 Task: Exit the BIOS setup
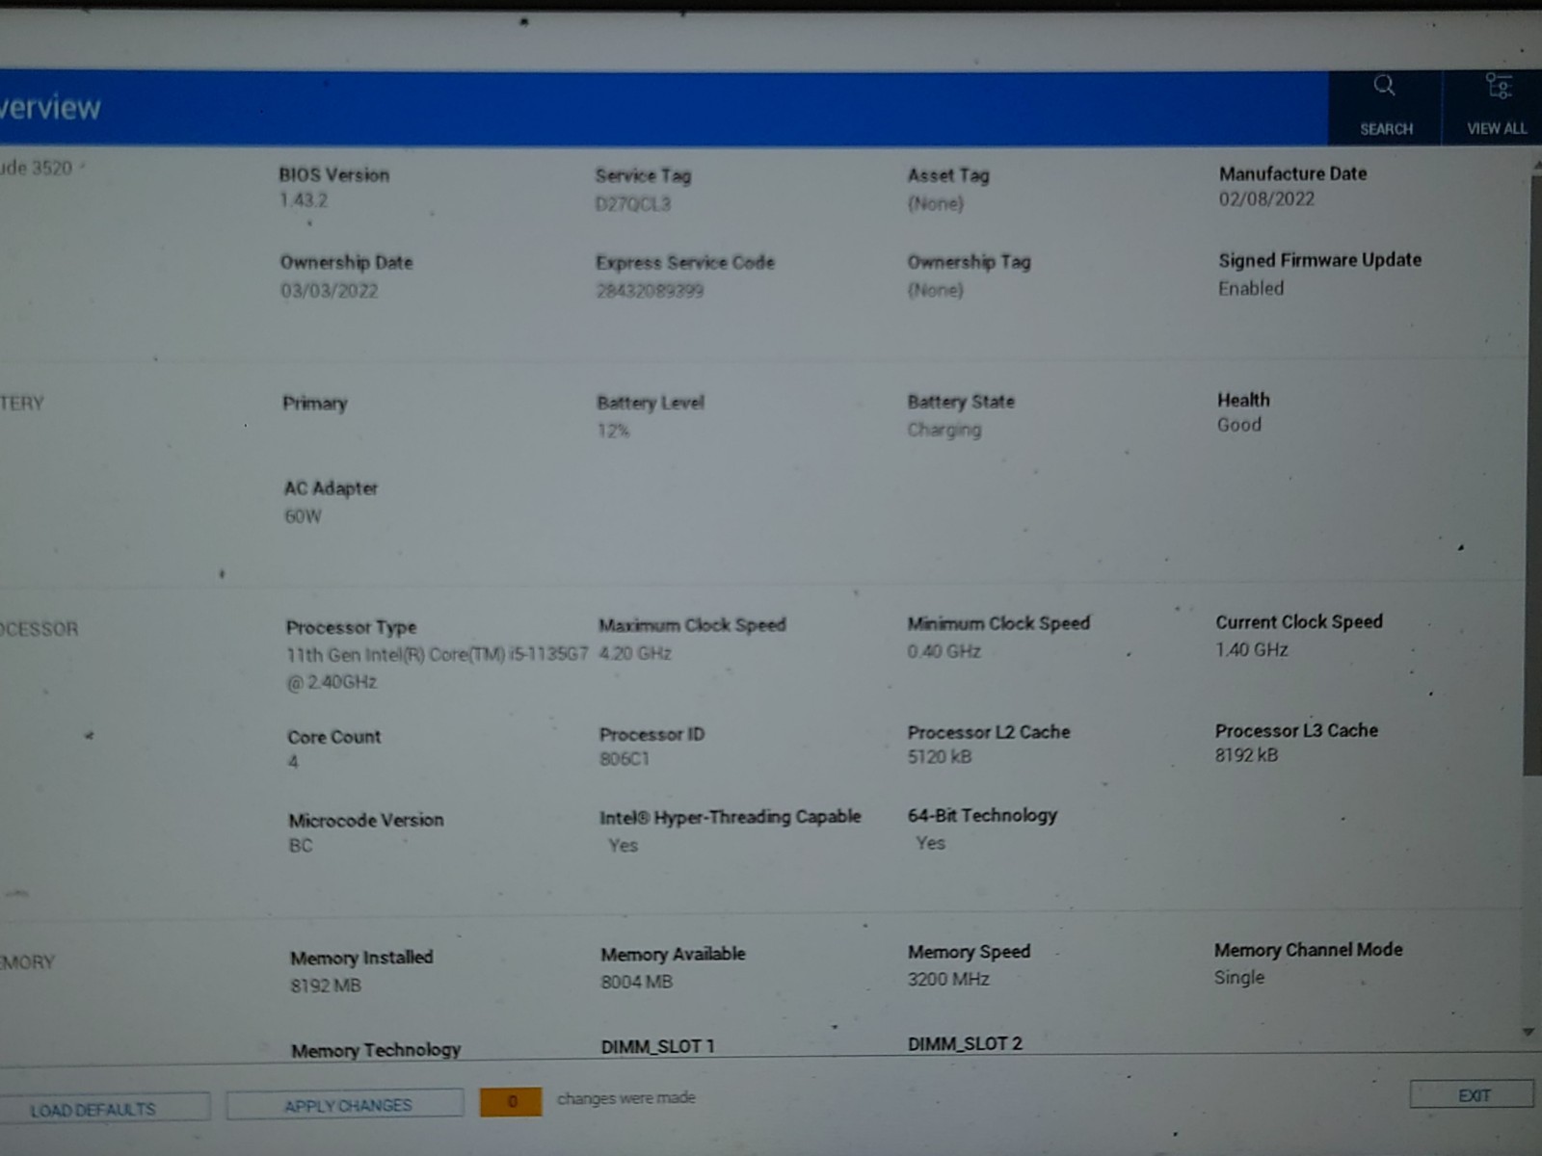1472,1095
